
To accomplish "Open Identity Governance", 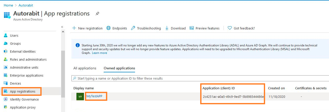I will coord(24,99).
